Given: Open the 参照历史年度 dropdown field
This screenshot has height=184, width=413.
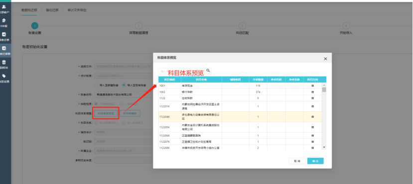Looking at the screenshot, I should tap(124, 160).
